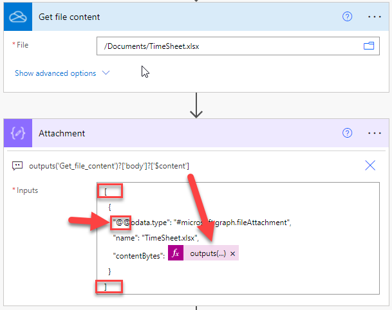Select the outputs(...) dynamic content token

tap(207, 253)
